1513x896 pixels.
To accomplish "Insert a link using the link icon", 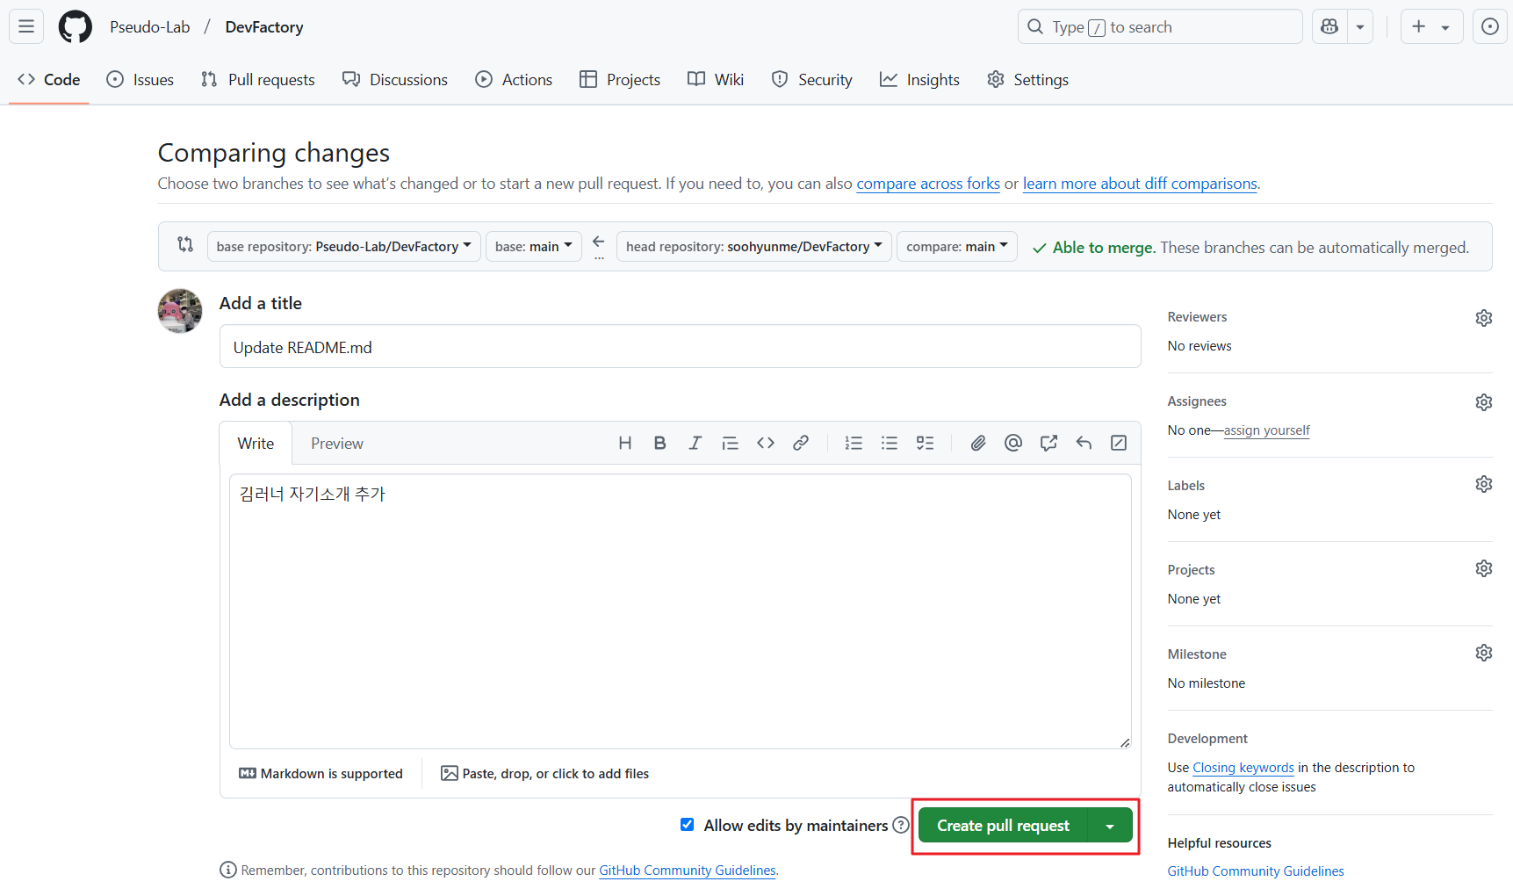I will 800,443.
